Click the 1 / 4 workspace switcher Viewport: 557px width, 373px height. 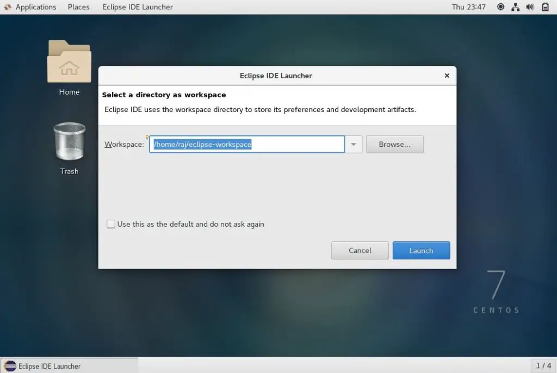543,365
